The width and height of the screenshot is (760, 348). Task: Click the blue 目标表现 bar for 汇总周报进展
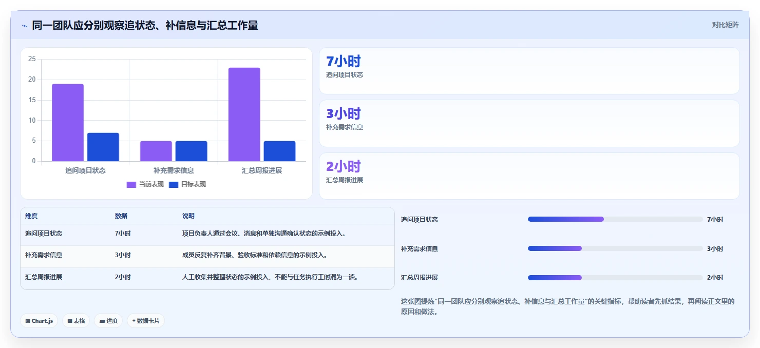pos(280,151)
